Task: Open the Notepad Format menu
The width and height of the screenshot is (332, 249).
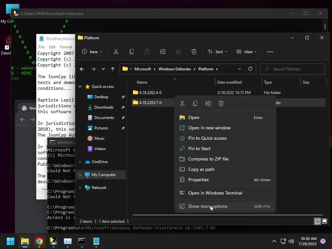Action: 66,47
